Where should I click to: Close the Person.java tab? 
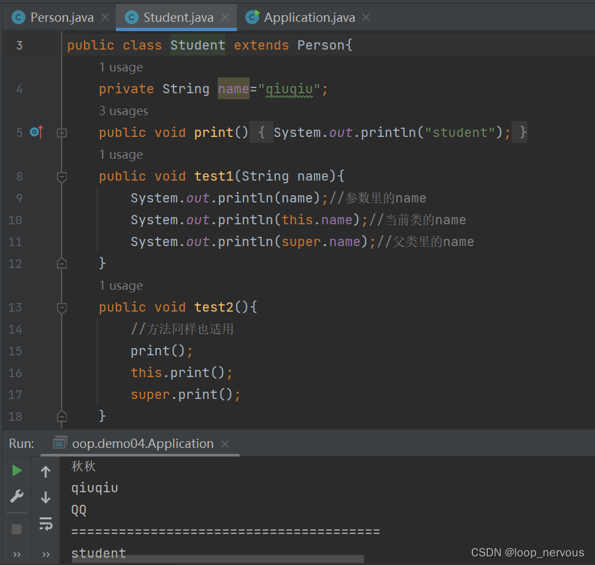point(105,17)
